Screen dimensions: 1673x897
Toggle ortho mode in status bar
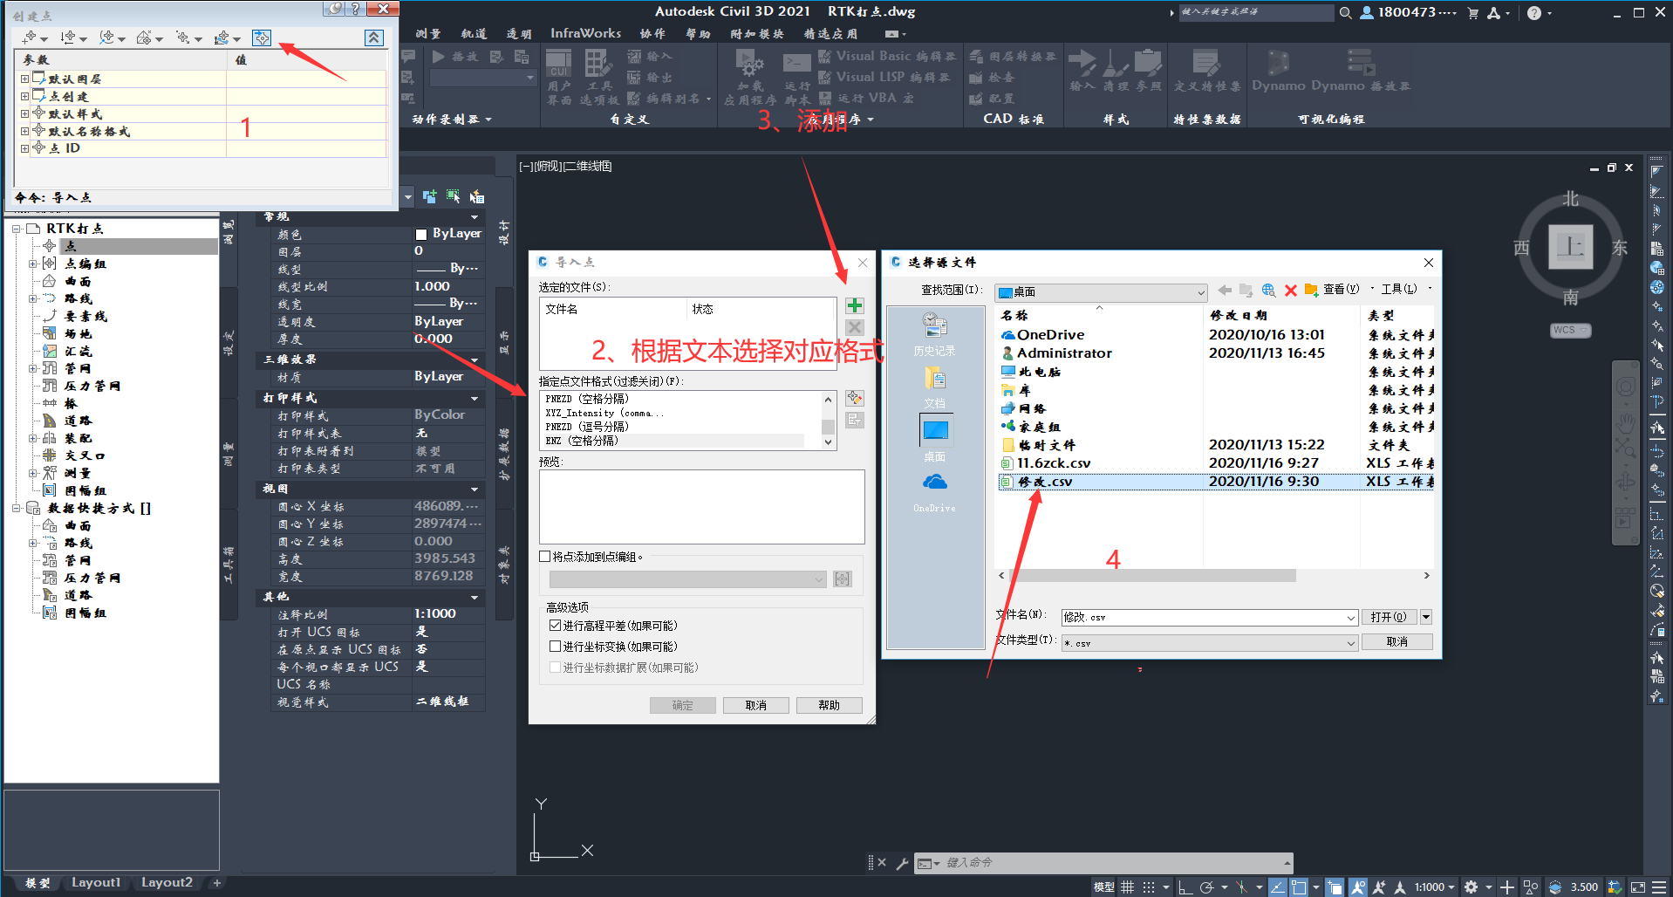[x=1184, y=887]
